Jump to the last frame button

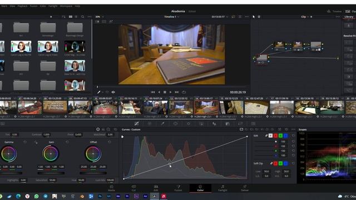[177, 92]
